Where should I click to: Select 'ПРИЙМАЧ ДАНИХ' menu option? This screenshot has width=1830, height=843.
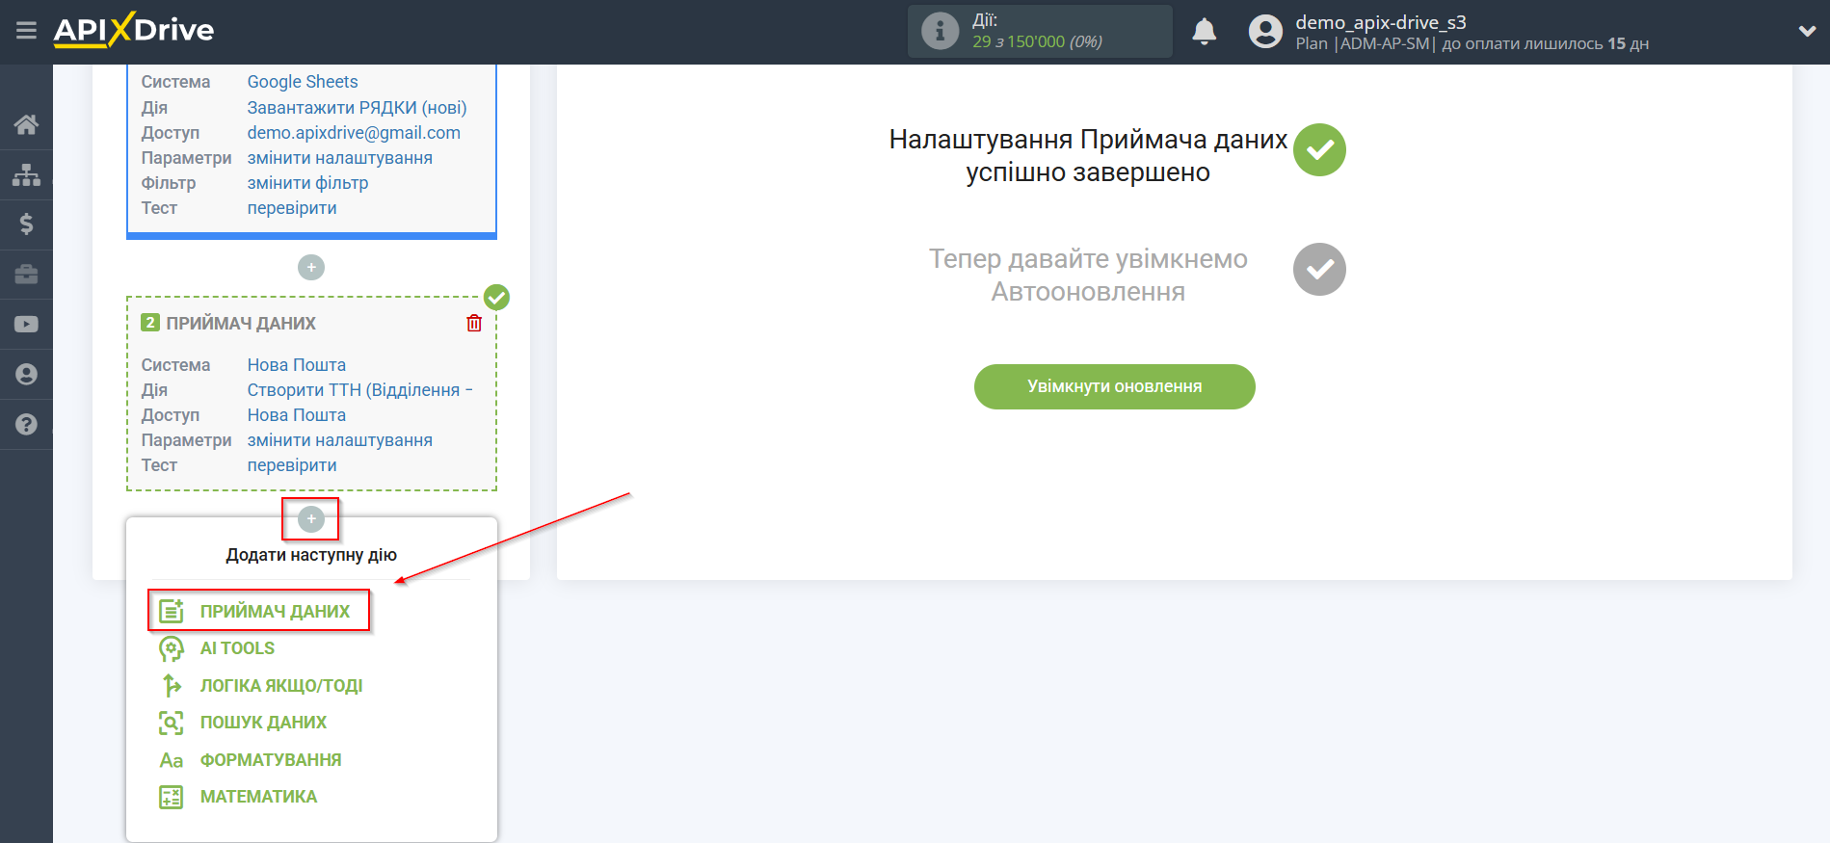(x=275, y=612)
